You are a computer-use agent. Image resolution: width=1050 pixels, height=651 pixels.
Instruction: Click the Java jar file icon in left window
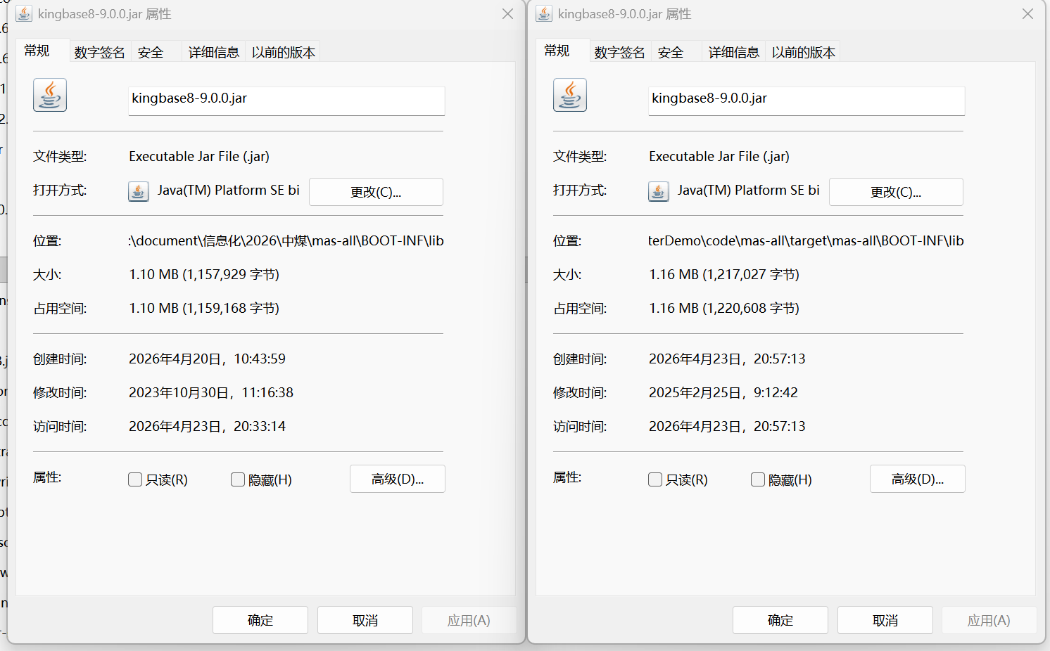coord(50,95)
